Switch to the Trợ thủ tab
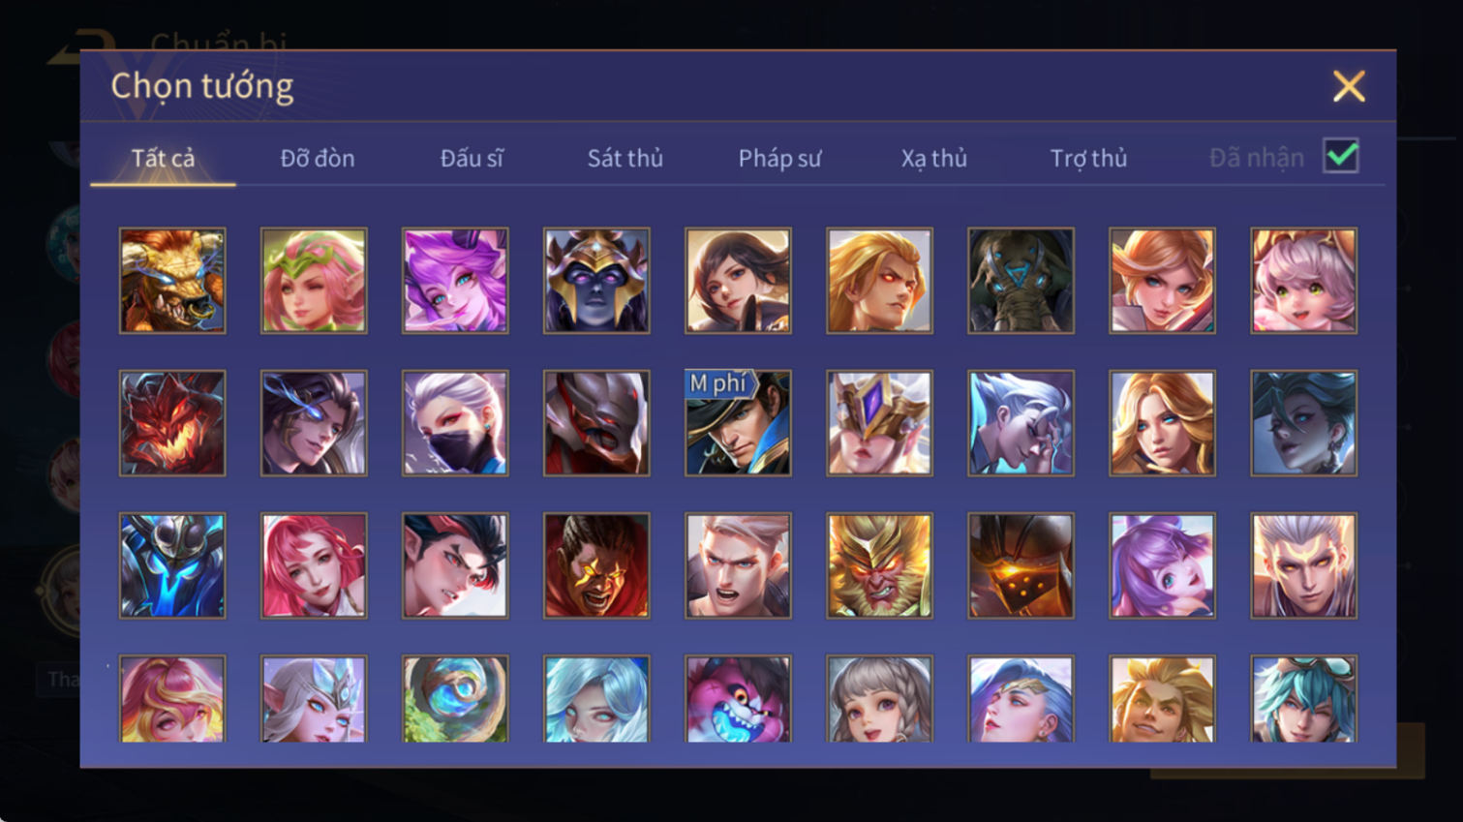The width and height of the screenshot is (1463, 822). coord(1088,158)
